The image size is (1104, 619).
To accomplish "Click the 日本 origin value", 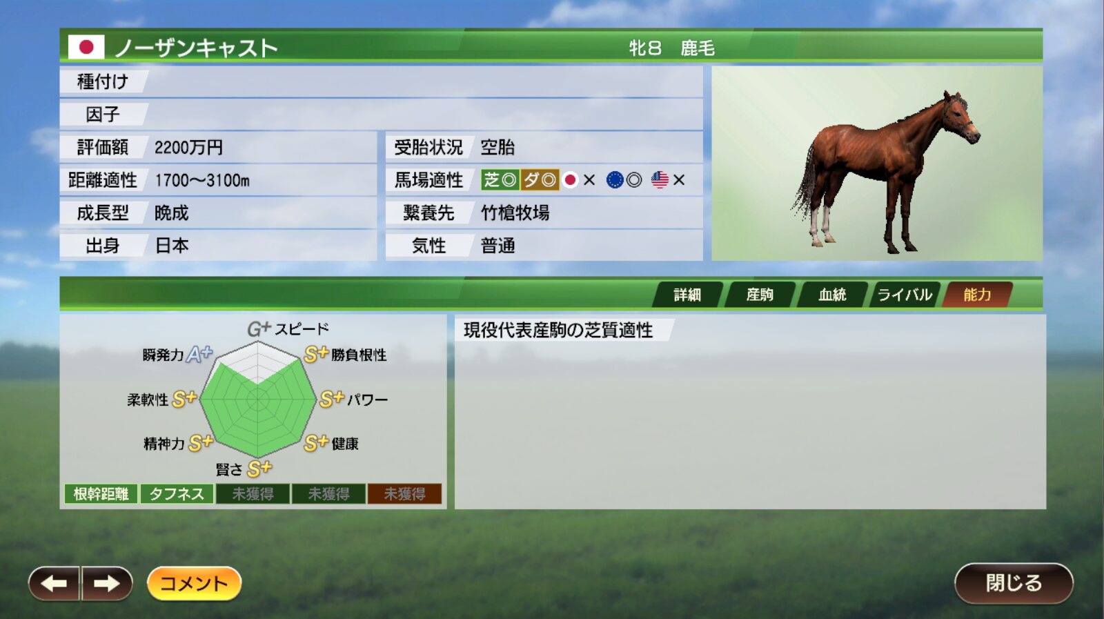I will point(172,246).
